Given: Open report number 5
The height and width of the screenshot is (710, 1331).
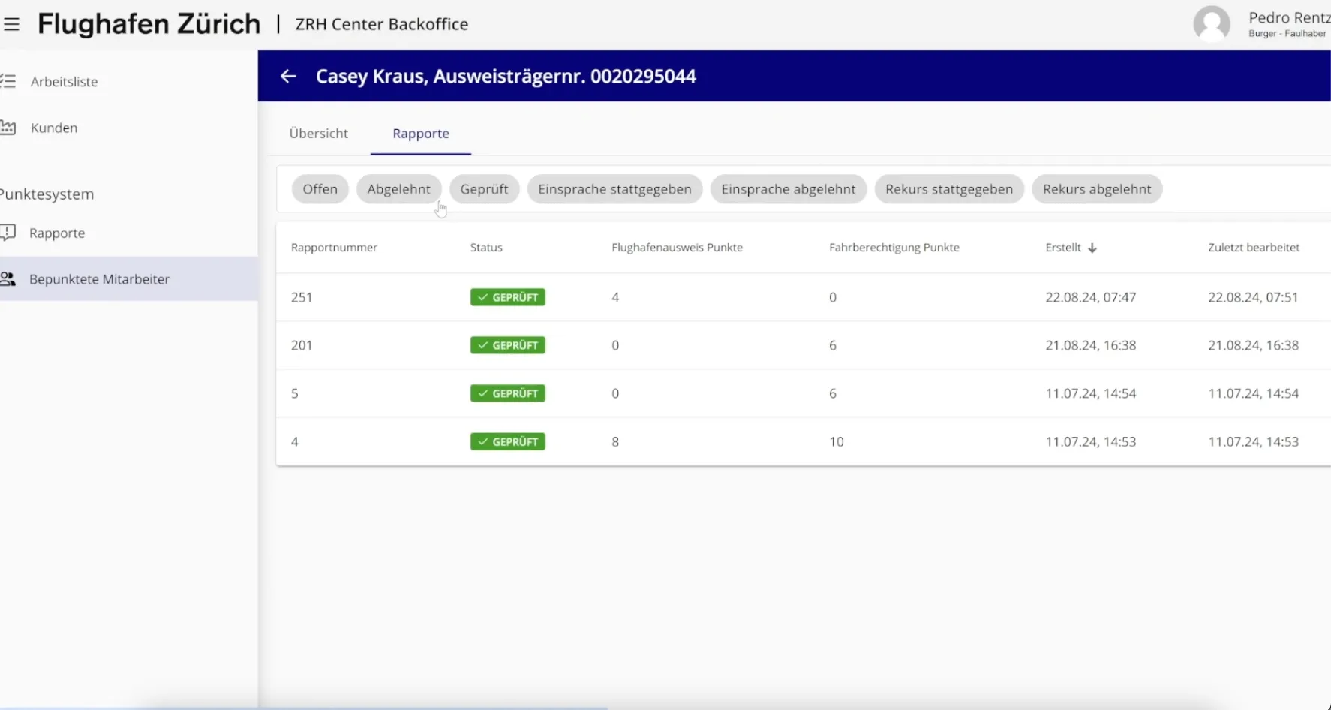Looking at the screenshot, I should coord(295,393).
